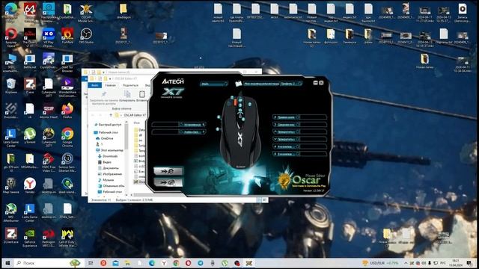The height and width of the screenshot is (269, 479).
Task: Open the Windows Start menu
Action: coord(7,263)
